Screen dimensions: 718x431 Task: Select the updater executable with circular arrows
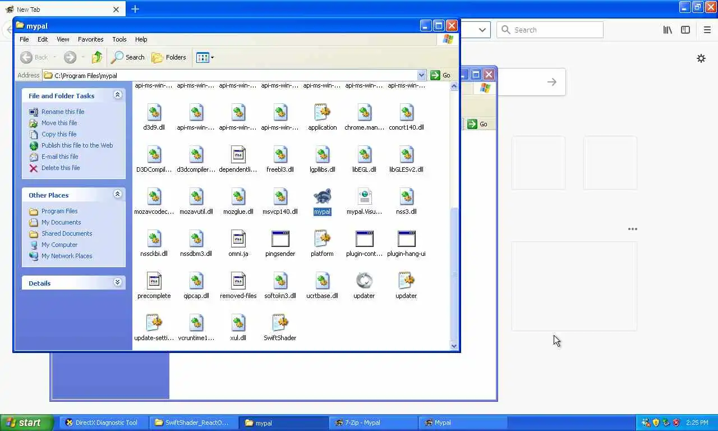coord(365,281)
